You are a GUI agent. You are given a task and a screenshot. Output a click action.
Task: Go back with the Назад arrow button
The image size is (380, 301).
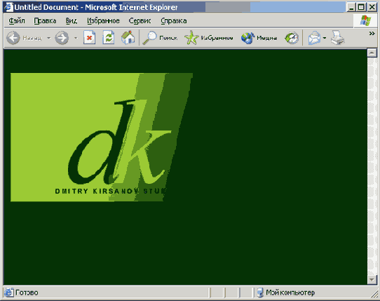pos(25,38)
